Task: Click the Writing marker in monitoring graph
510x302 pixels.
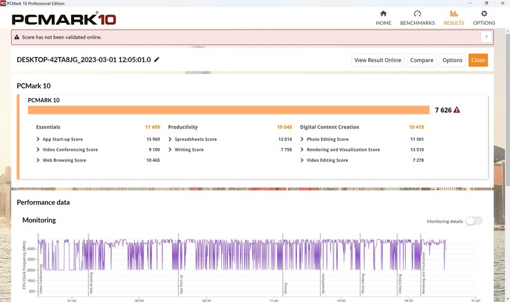Action: [286, 288]
